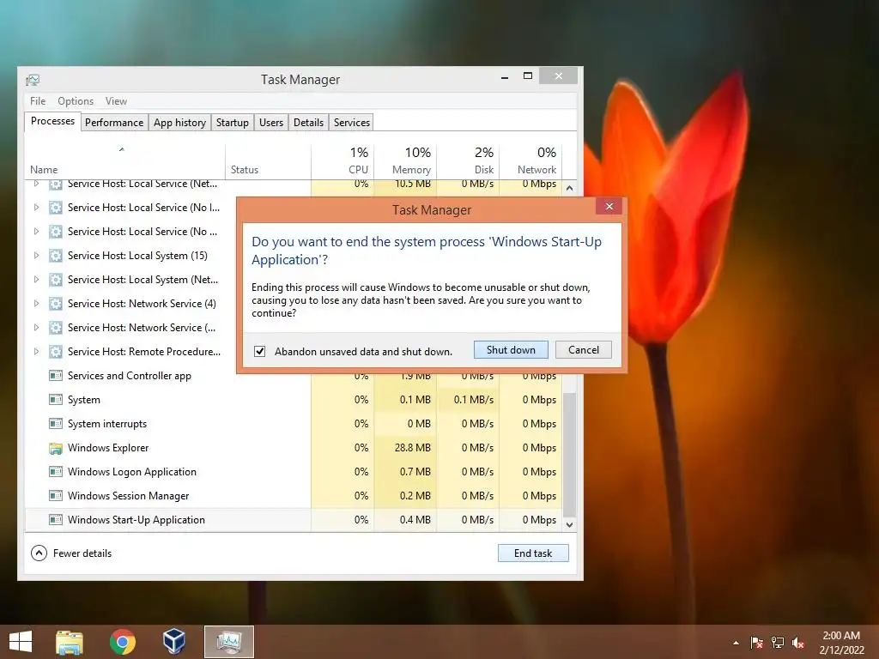
Task: Open the network tray icon
Action: (778, 643)
